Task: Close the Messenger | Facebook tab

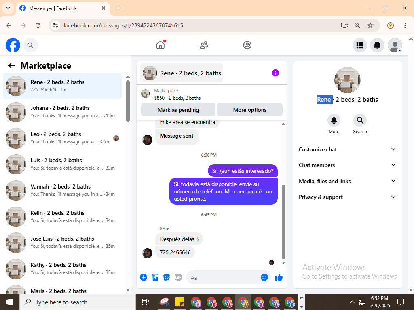Action: point(103,8)
